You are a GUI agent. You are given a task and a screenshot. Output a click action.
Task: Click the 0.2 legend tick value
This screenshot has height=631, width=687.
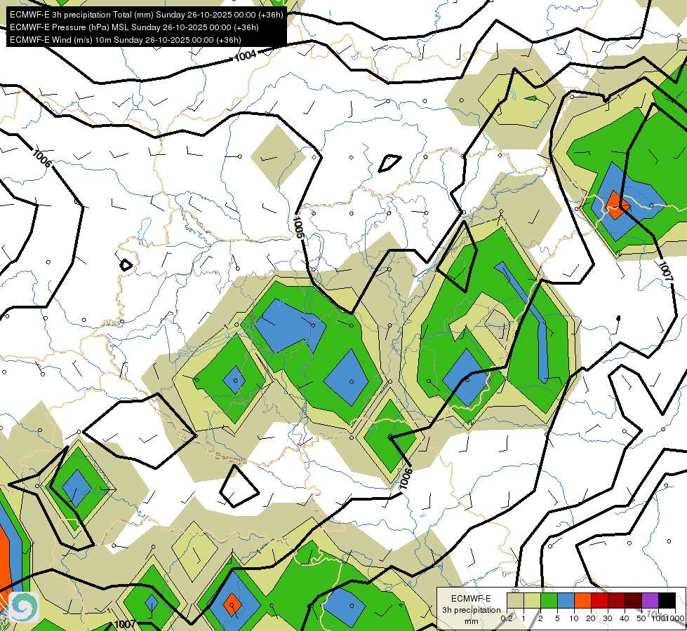click(507, 618)
